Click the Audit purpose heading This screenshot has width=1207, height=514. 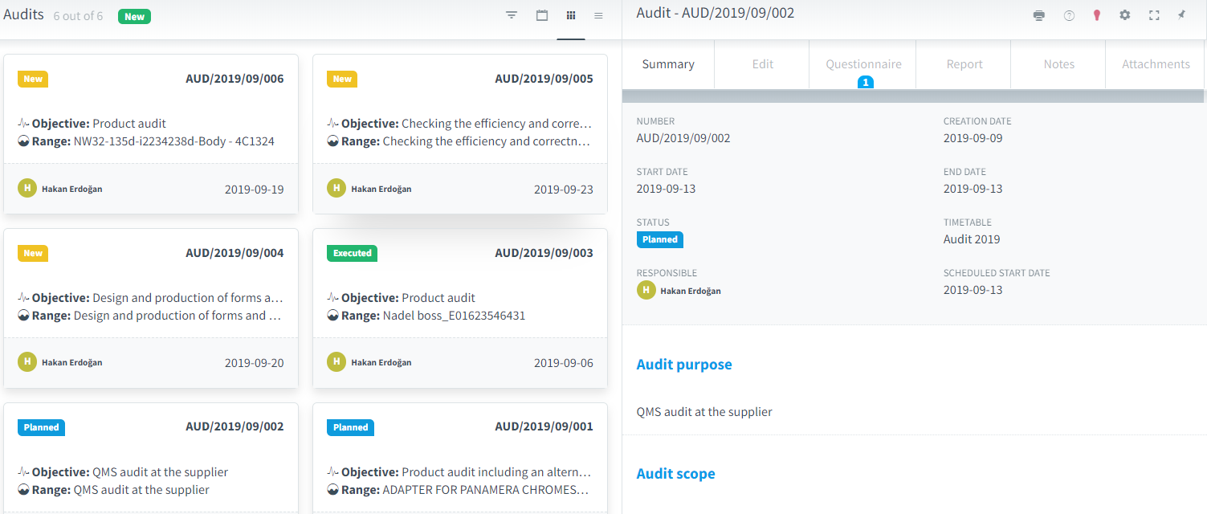(x=684, y=365)
